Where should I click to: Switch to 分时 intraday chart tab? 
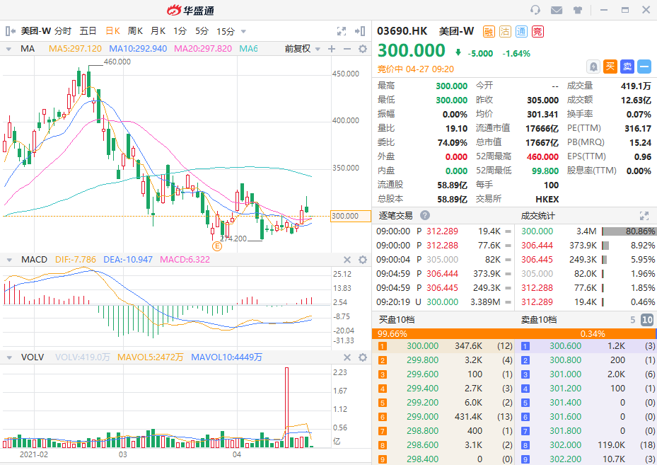coord(63,31)
